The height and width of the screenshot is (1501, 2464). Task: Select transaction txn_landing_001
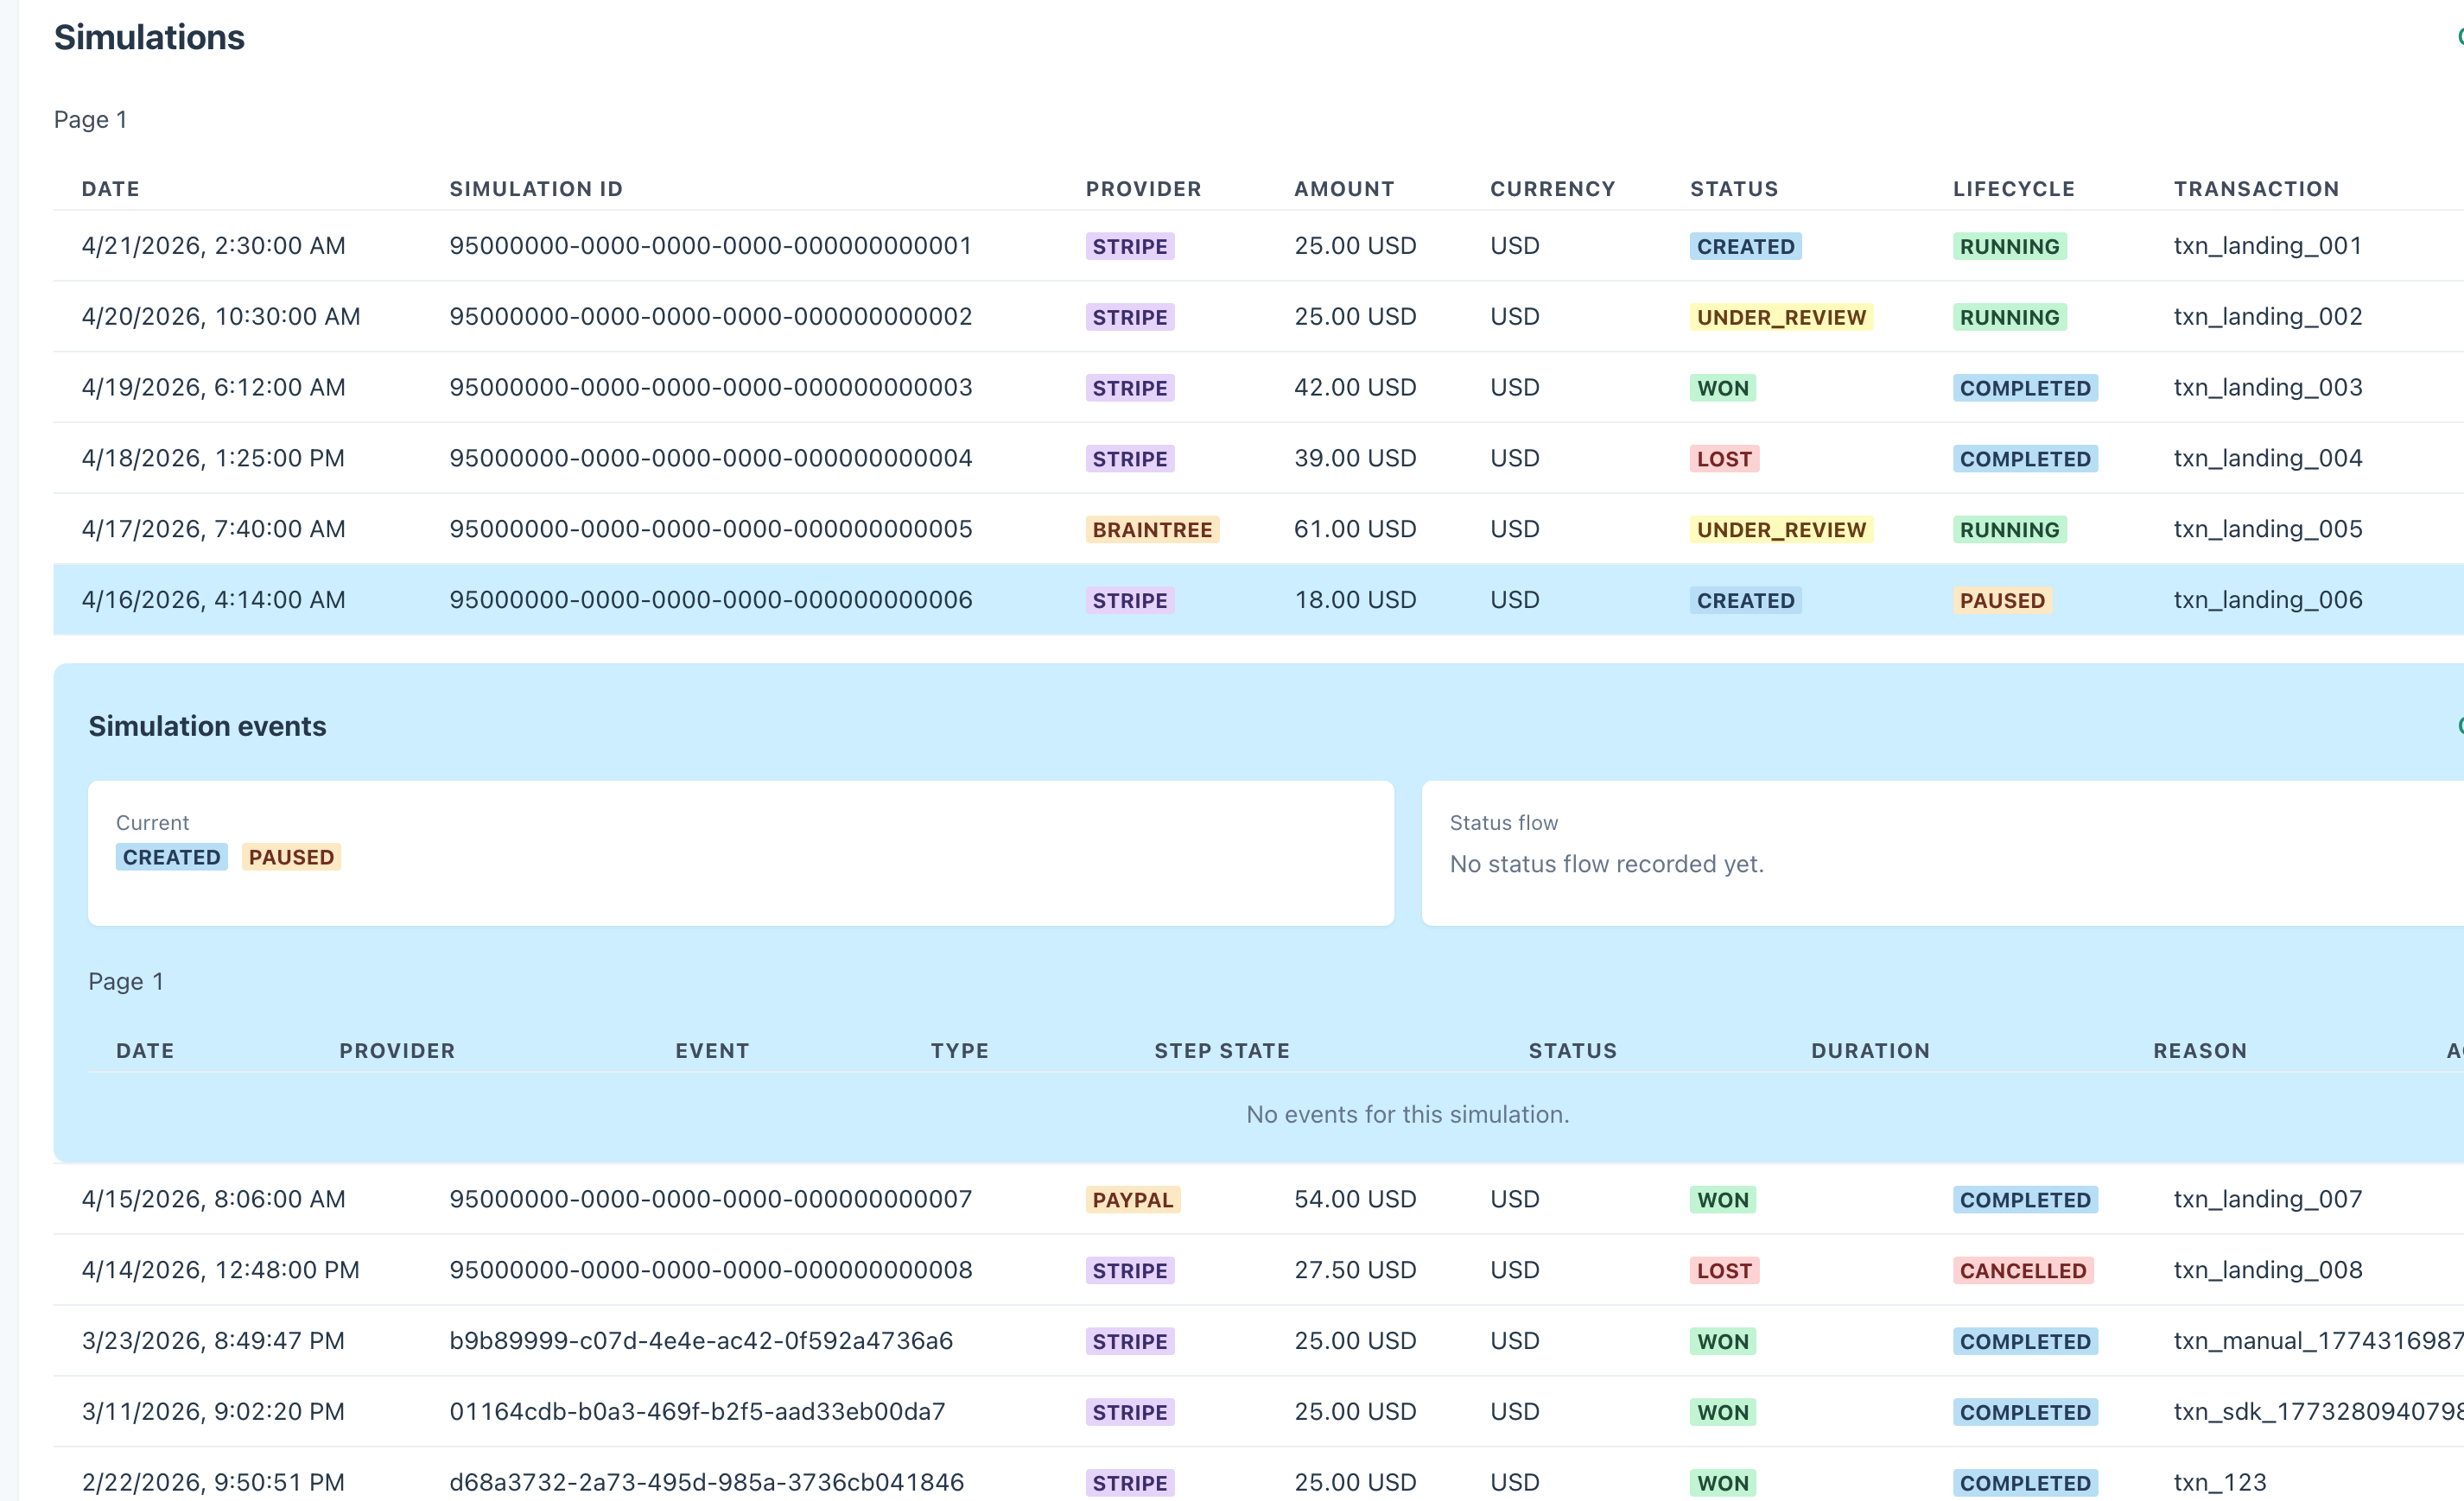[x=2267, y=246]
